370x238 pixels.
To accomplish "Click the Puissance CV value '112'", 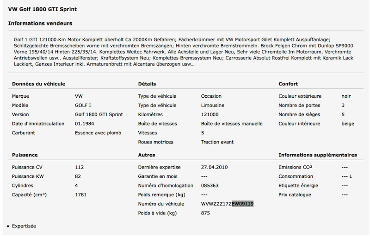I will tap(79, 167).
